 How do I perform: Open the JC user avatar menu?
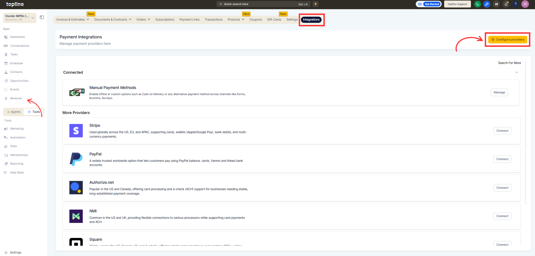(525, 4)
